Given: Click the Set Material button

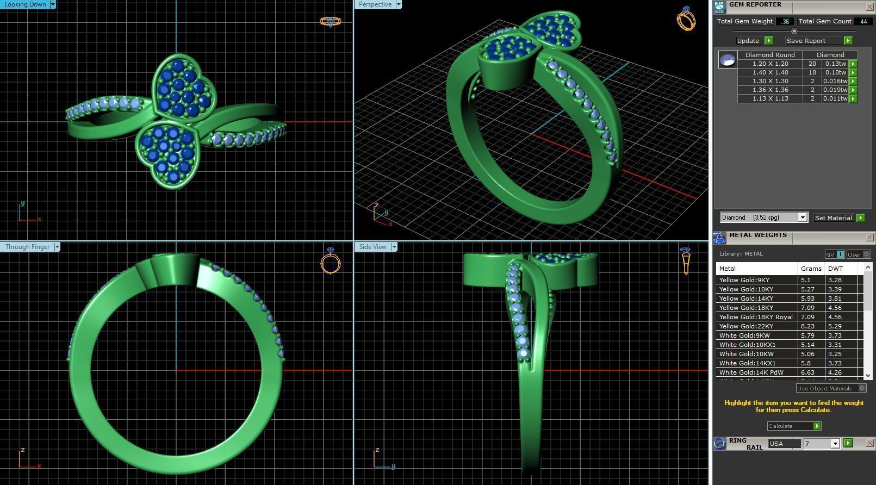Looking at the screenshot, I should click(x=834, y=218).
